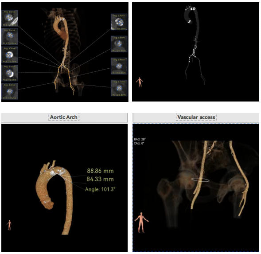This screenshot has height=254, width=261.
Task: Open the top right vessel cross-section thumbnail
Action: point(119,22)
